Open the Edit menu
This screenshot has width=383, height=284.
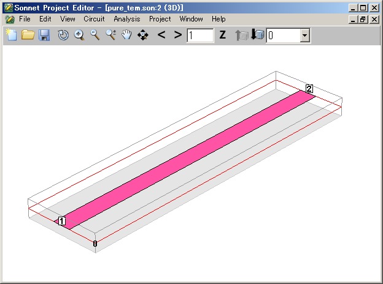point(45,19)
